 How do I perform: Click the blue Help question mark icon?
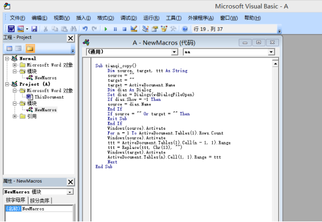point(185,29)
